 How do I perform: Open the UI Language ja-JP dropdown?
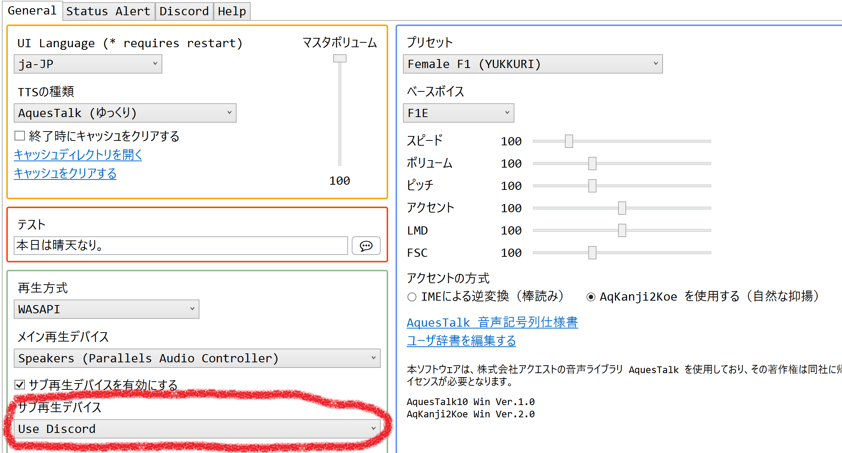[x=88, y=64]
